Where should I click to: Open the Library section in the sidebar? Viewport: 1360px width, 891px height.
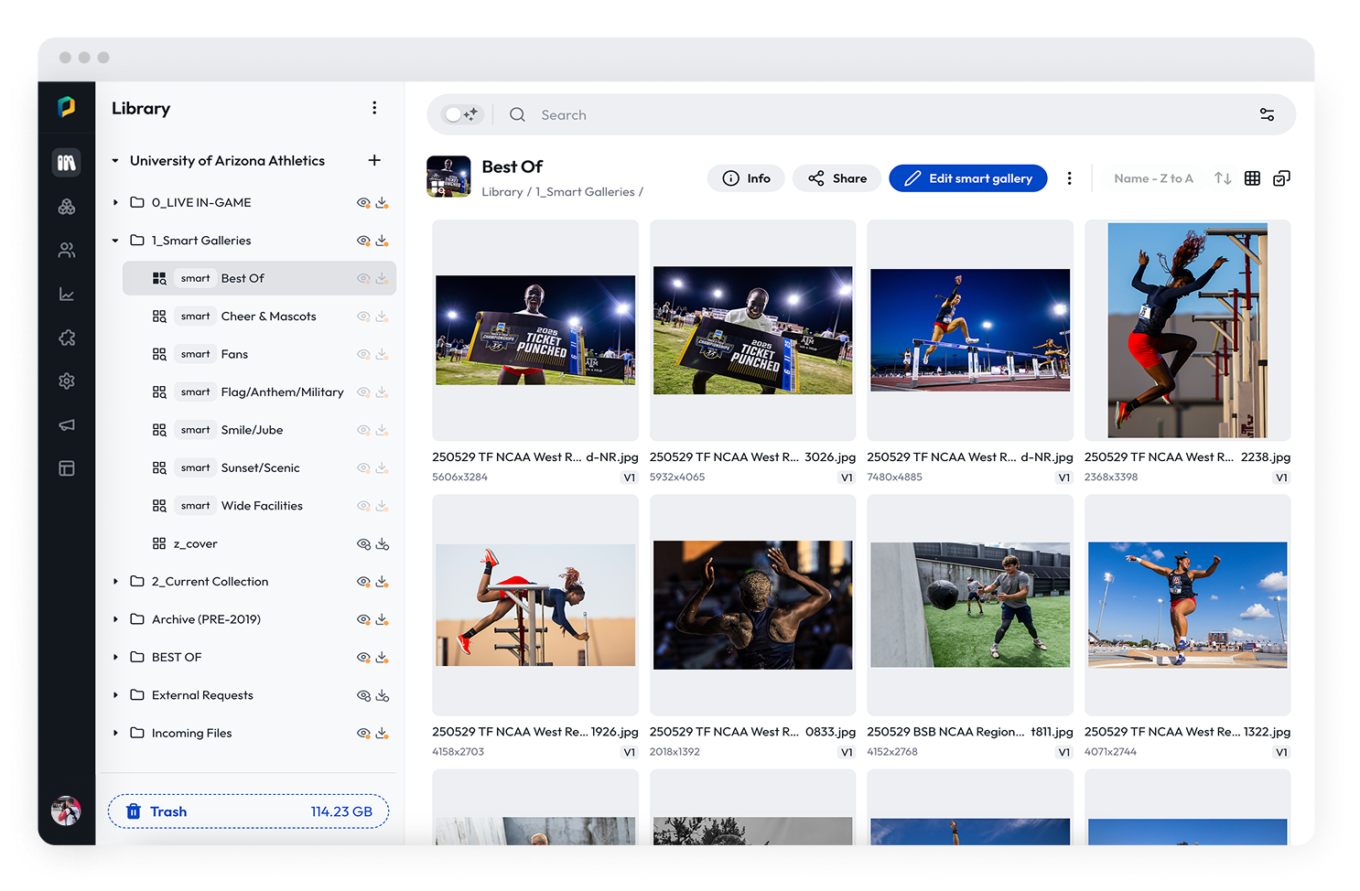point(67,163)
